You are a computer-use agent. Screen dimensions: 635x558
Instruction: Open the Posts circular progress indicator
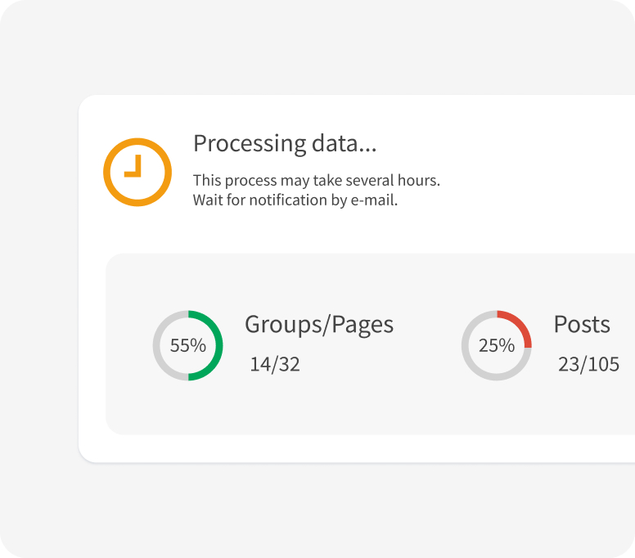pos(496,345)
